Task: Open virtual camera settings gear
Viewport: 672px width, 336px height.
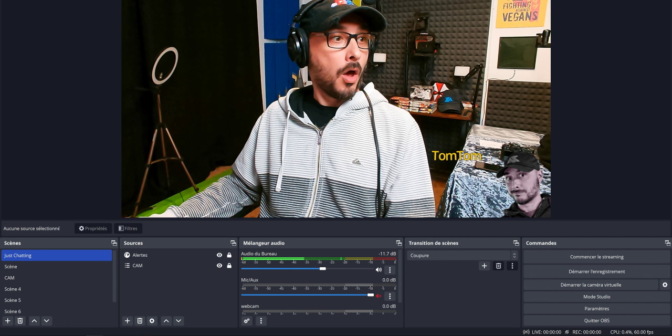Action: pyautogui.click(x=665, y=285)
